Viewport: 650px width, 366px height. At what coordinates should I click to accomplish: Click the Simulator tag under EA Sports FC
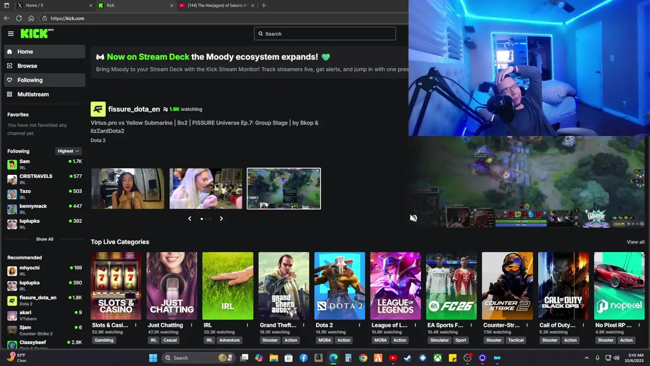click(x=439, y=340)
